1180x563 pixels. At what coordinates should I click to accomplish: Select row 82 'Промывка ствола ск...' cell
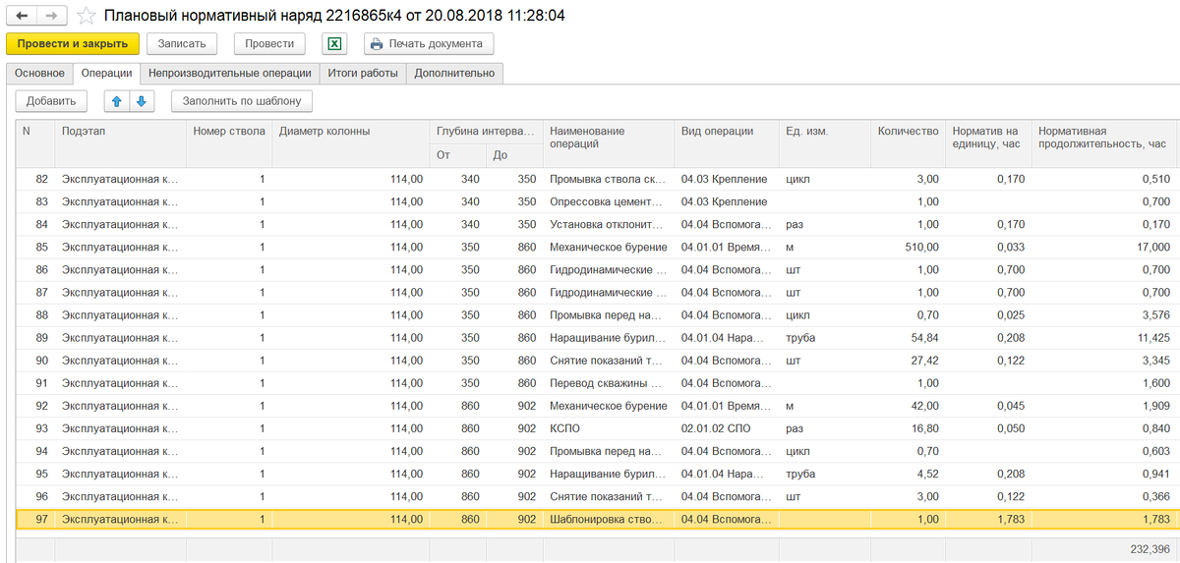click(x=609, y=179)
